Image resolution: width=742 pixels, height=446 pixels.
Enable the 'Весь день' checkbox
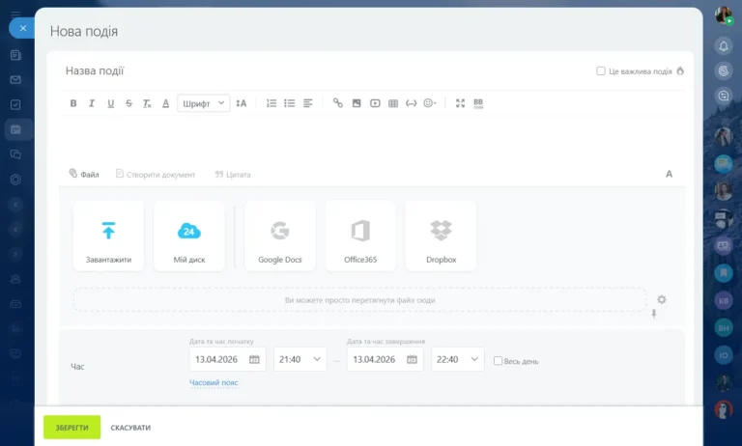point(498,361)
